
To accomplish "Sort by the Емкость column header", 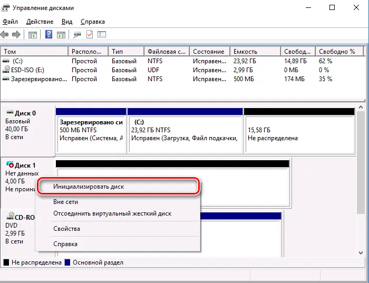I will tap(255, 52).
